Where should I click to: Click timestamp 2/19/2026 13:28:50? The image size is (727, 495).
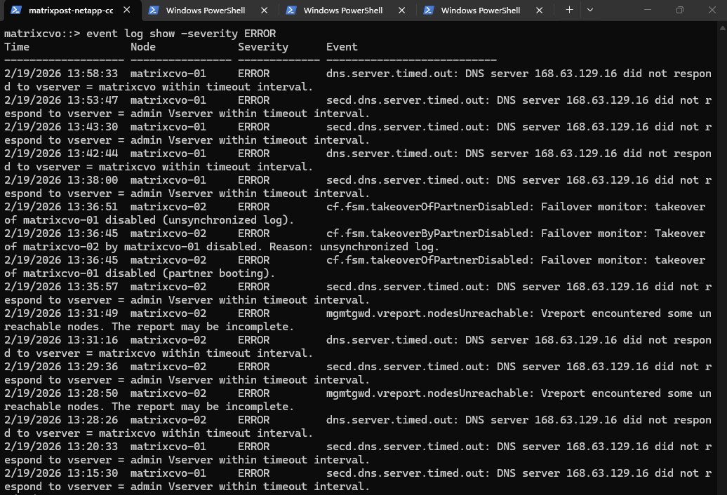(61, 393)
